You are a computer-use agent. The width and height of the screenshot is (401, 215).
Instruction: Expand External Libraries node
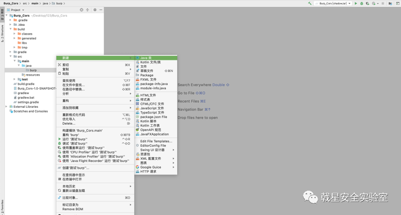[x=6, y=106]
